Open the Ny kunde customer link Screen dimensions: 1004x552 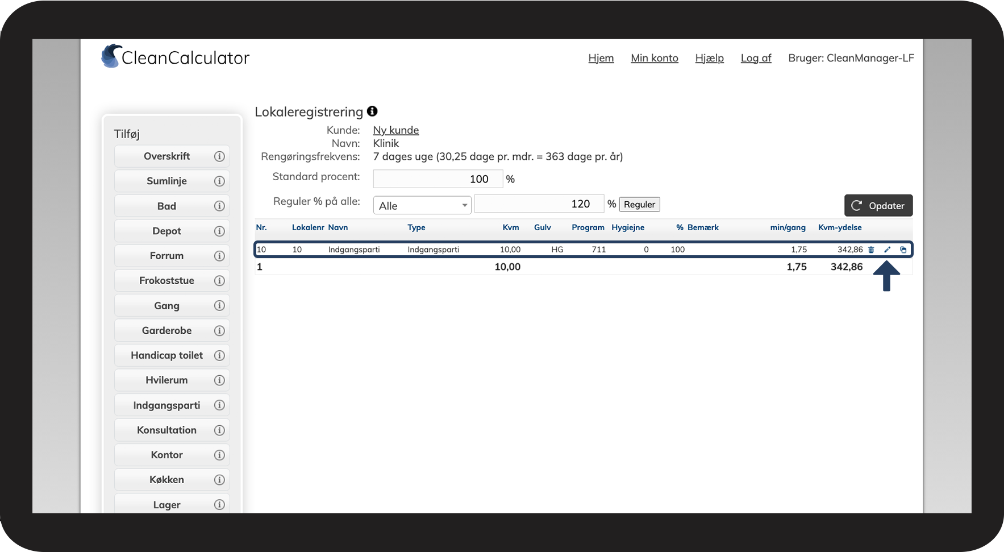396,130
